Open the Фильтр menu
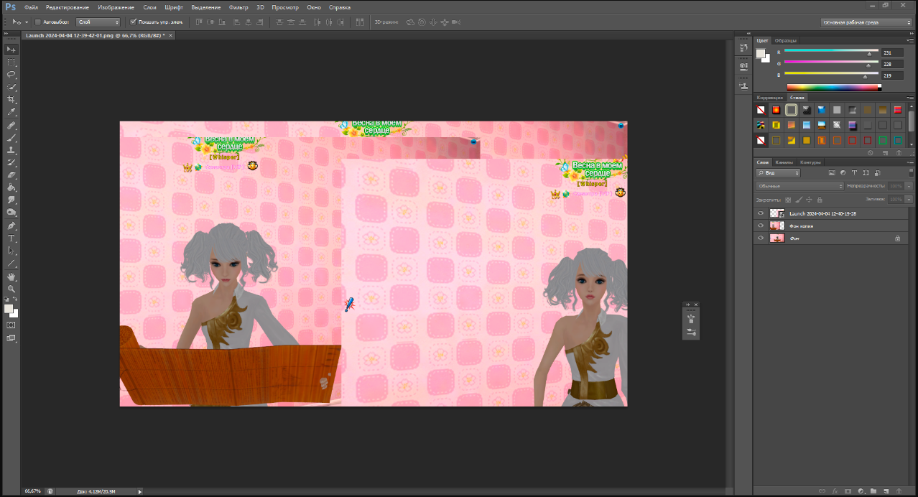This screenshot has width=918, height=497. pos(238,6)
